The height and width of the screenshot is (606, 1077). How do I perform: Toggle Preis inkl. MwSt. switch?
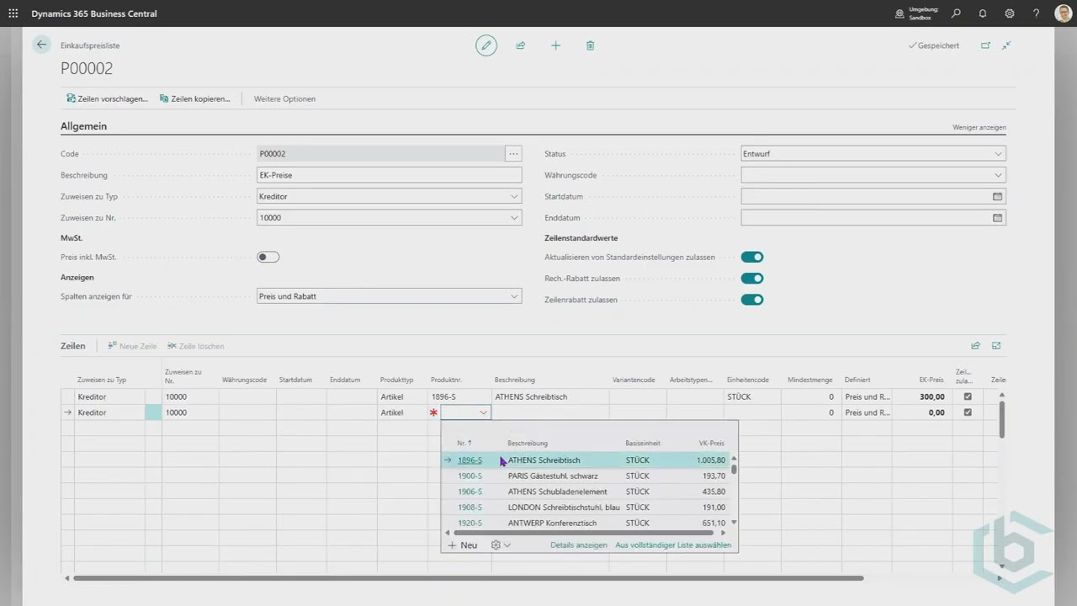click(268, 258)
